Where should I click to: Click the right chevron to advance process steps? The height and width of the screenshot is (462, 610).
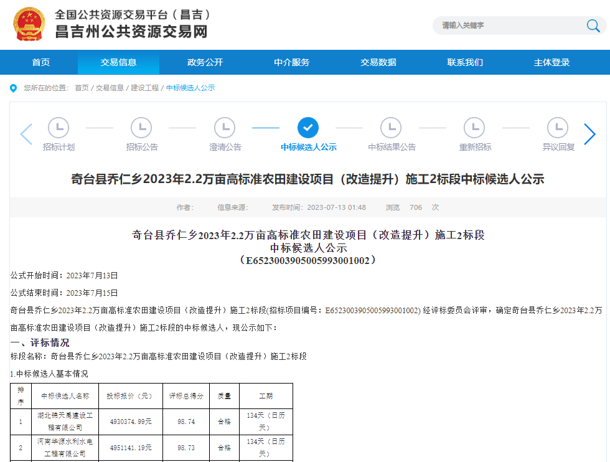point(590,133)
